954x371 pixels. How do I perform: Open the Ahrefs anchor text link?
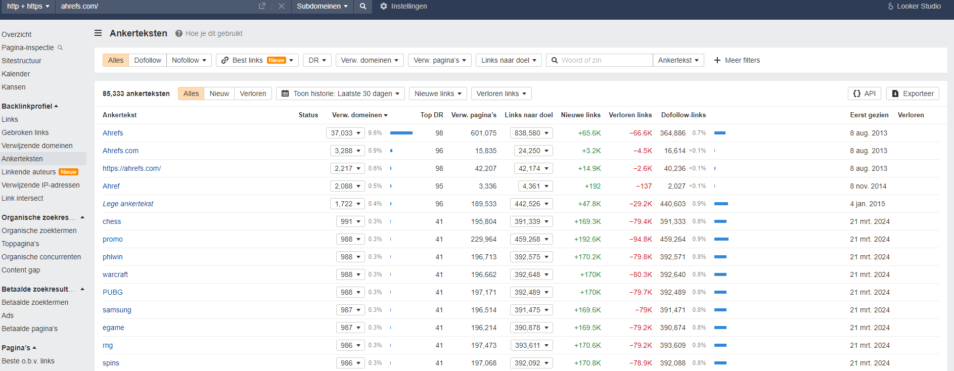113,133
